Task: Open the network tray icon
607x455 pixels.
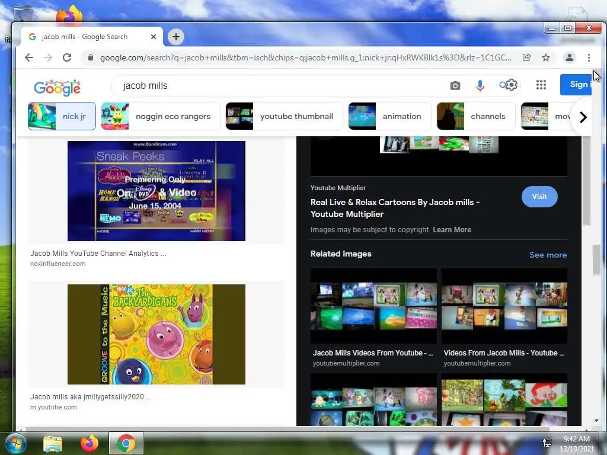Action: tap(547, 443)
